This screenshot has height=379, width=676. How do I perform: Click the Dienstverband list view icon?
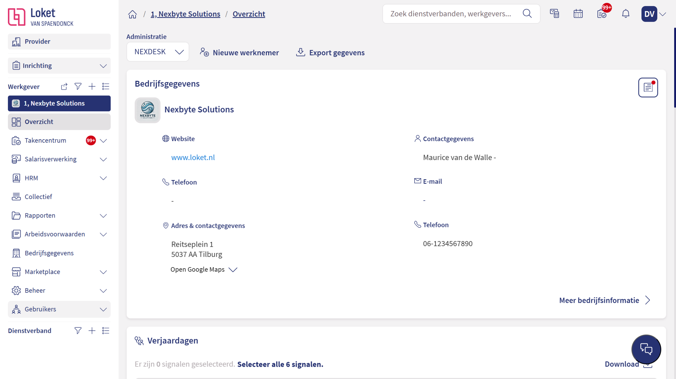coord(106,331)
